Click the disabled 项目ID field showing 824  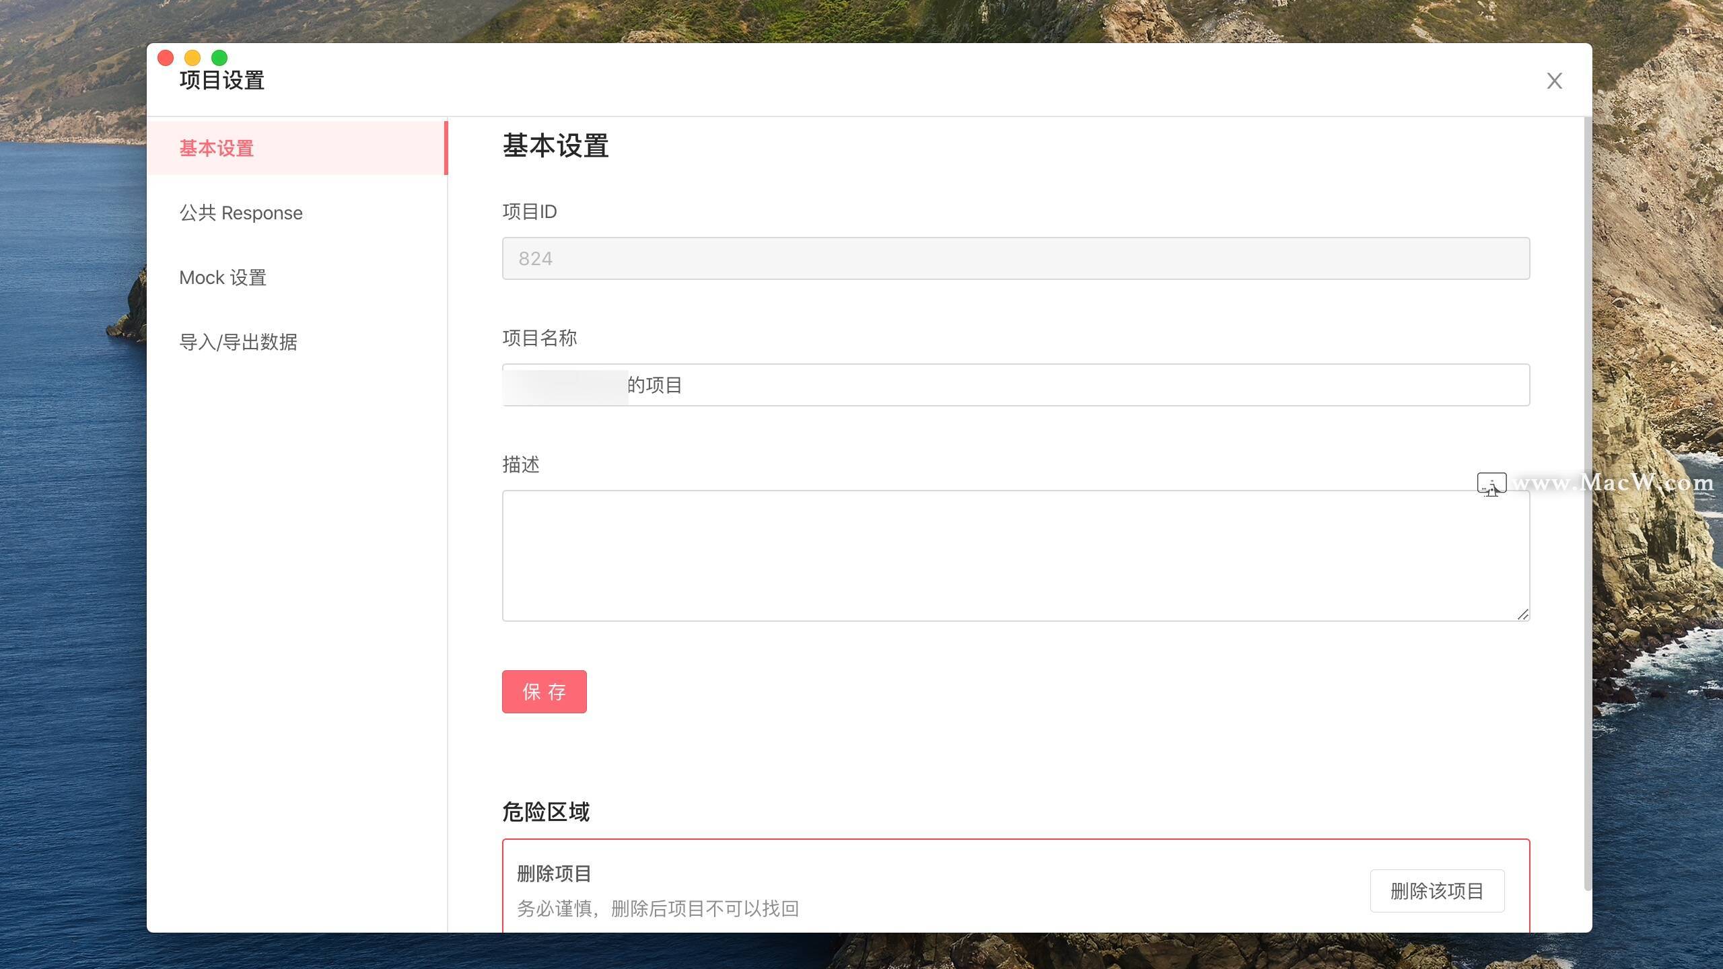[1016, 258]
